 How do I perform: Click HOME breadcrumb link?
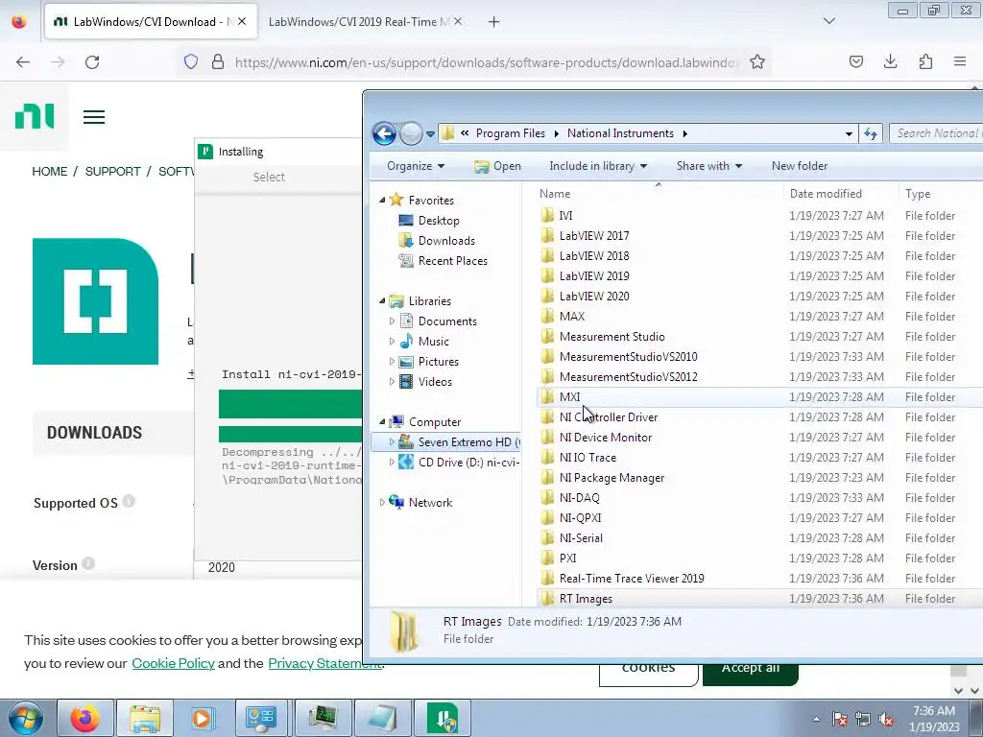coord(50,172)
